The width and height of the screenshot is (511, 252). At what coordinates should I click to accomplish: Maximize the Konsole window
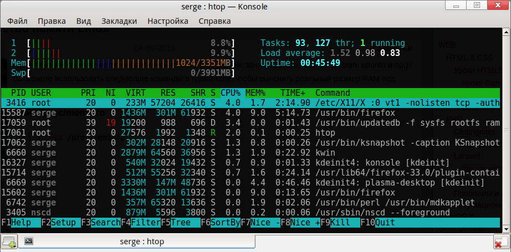pos(477,5)
